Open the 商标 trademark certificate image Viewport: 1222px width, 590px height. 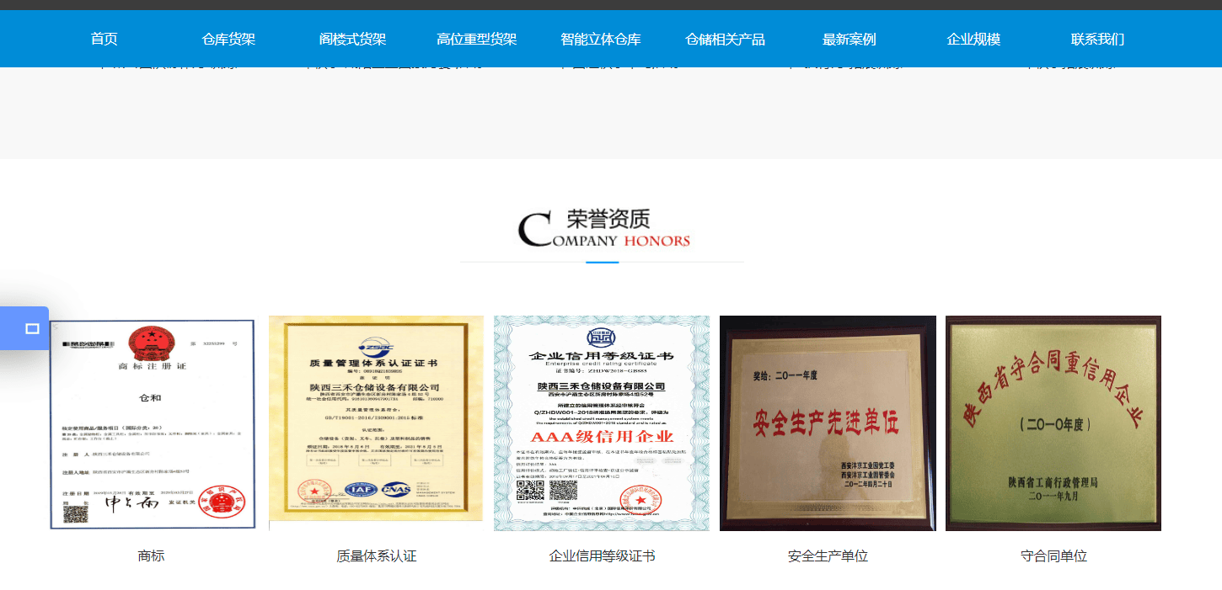click(152, 423)
